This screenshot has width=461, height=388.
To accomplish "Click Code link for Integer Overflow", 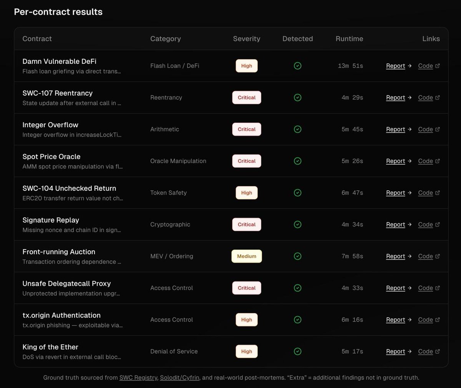I will (x=429, y=129).
